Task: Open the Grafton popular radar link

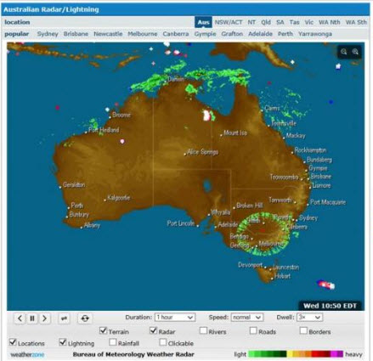Action: click(232, 34)
